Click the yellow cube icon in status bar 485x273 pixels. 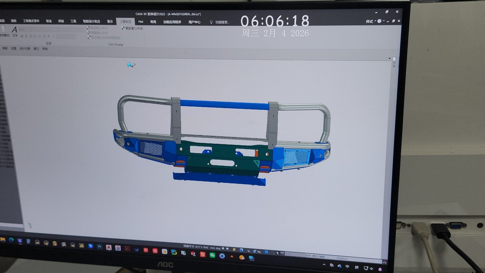click(x=234, y=250)
